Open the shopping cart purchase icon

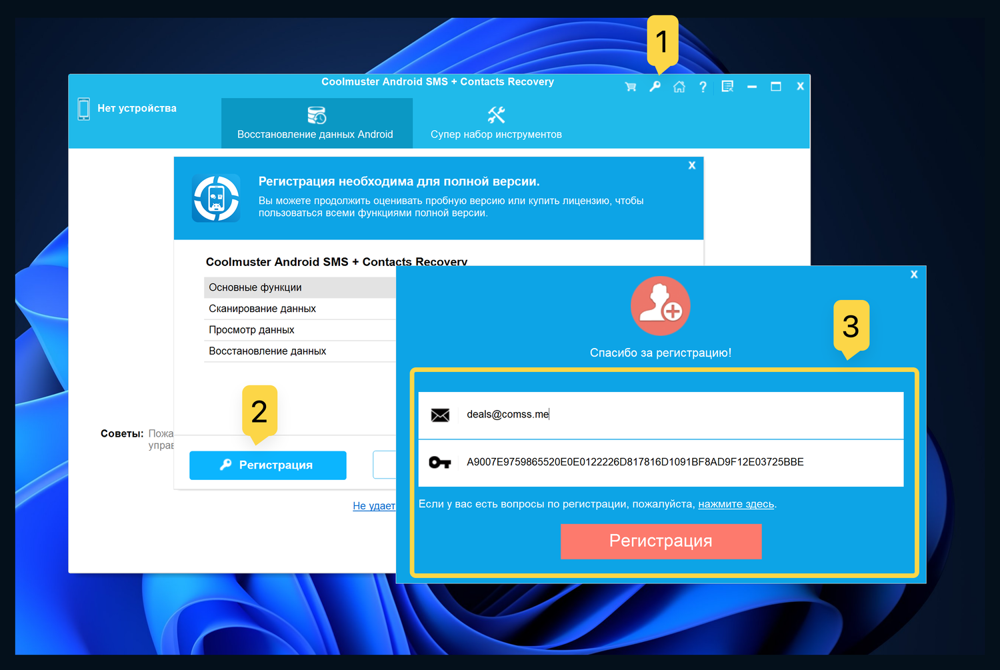tap(630, 87)
